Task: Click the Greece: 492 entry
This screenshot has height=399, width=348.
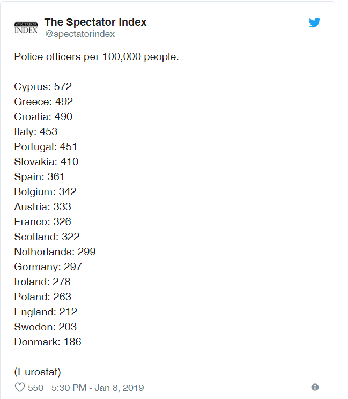Action: (x=43, y=101)
